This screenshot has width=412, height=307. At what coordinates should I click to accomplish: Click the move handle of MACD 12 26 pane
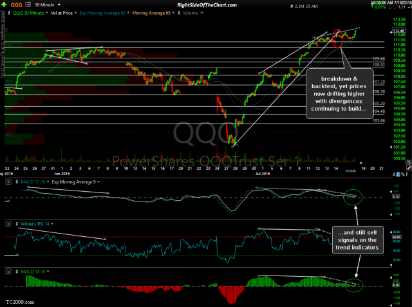(17, 181)
